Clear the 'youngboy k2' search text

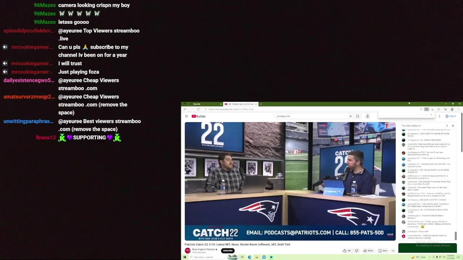pos(350,116)
